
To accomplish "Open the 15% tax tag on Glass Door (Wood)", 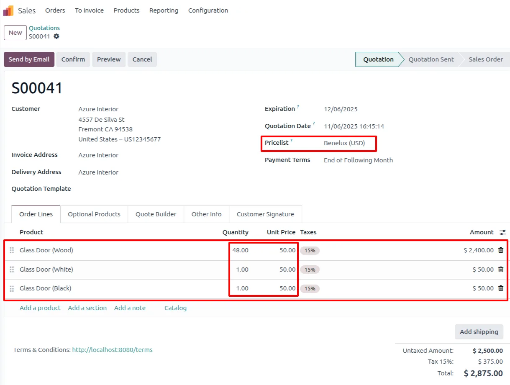I will 310,251.
